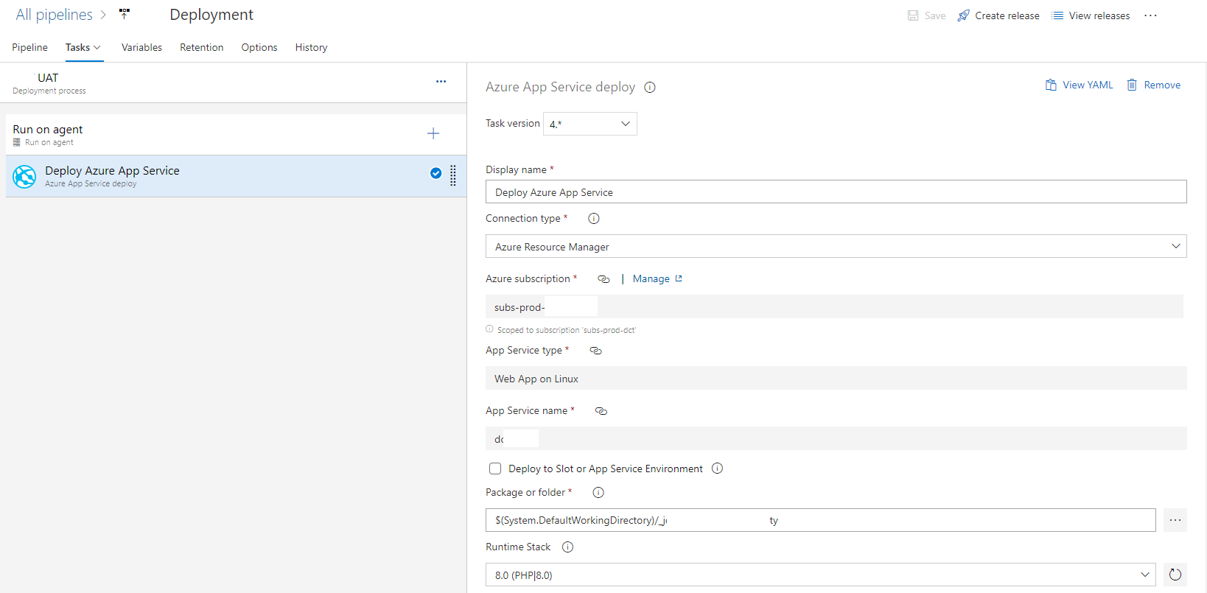Viewport: 1207px width, 593px height.
Task: Expand the Runtime Stack dropdown
Action: click(1144, 575)
